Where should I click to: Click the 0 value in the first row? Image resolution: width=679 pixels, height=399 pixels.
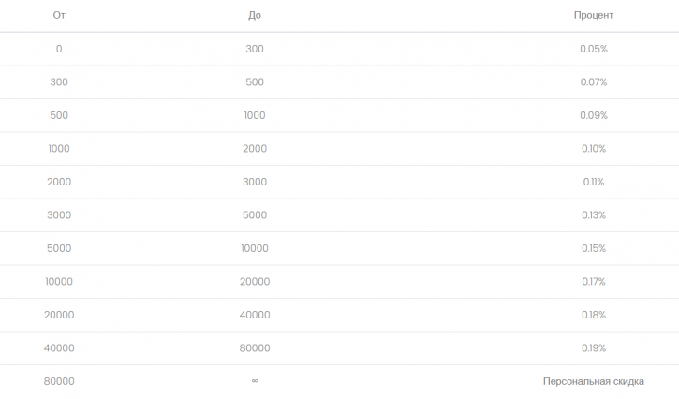59,49
